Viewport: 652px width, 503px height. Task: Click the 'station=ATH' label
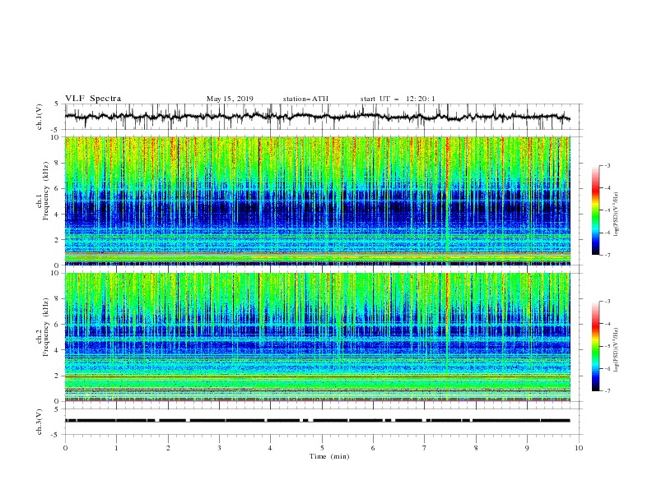click(305, 99)
